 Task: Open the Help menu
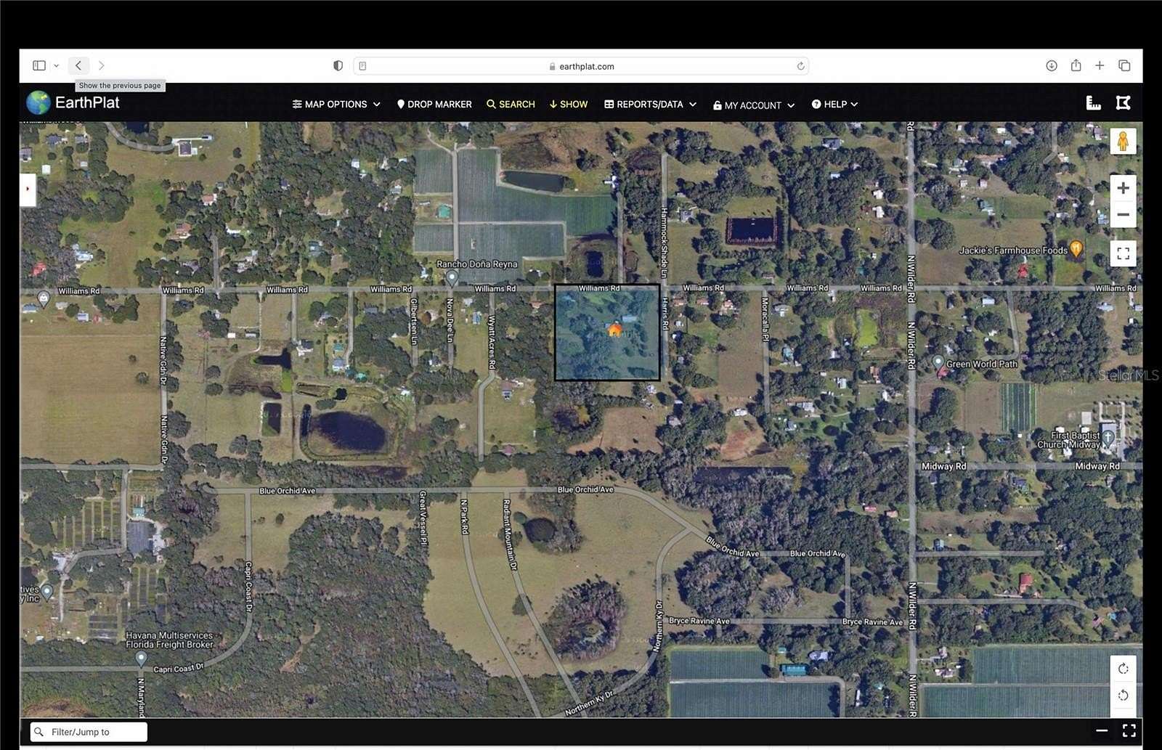[834, 104]
